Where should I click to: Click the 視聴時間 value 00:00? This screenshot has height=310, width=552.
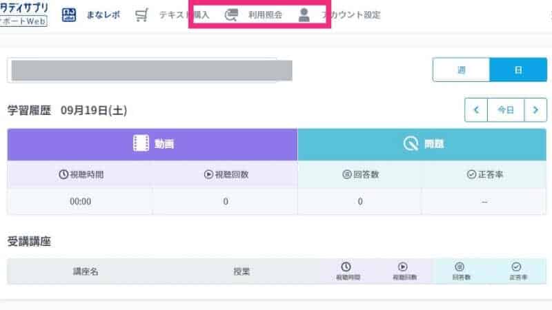pos(80,201)
